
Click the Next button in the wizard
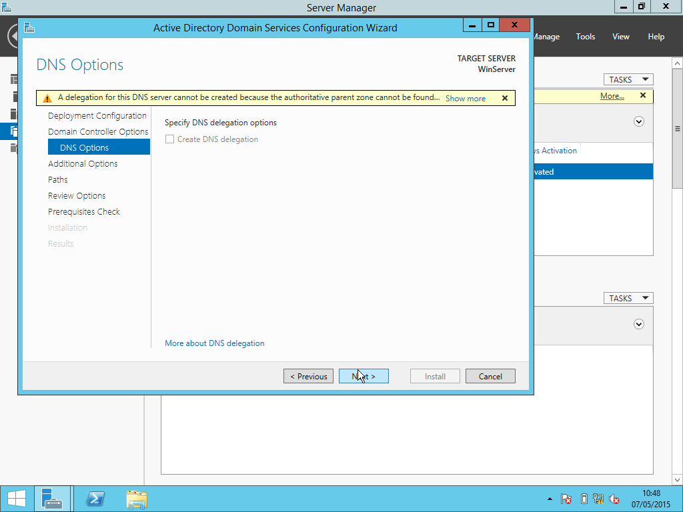click(364, 375)
